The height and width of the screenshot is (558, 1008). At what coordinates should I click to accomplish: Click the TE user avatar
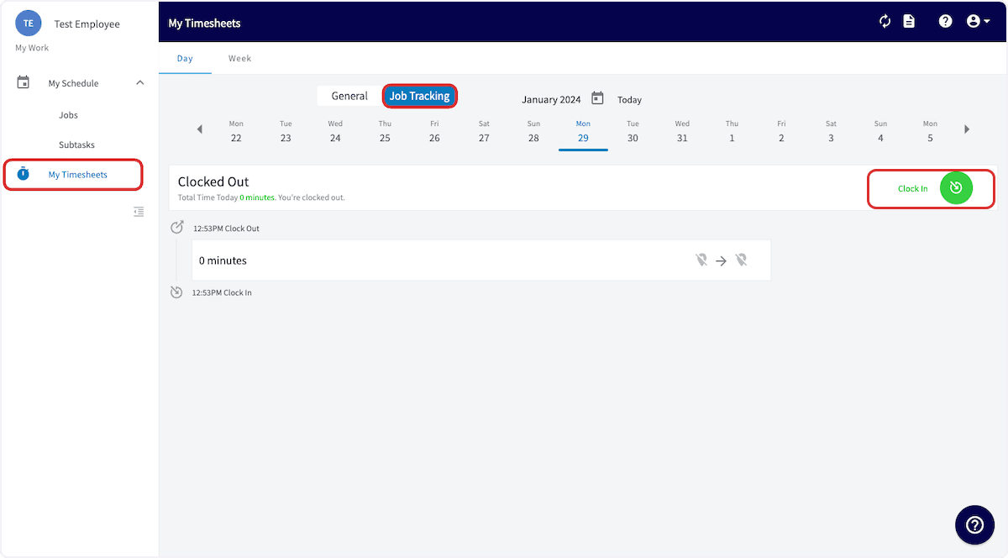coord(28,24)
